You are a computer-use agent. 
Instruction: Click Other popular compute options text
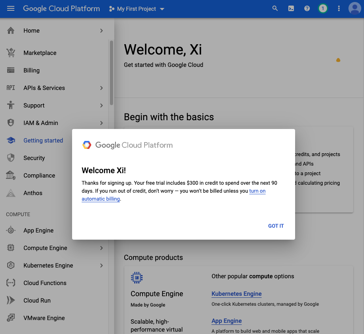coord(253,276)
